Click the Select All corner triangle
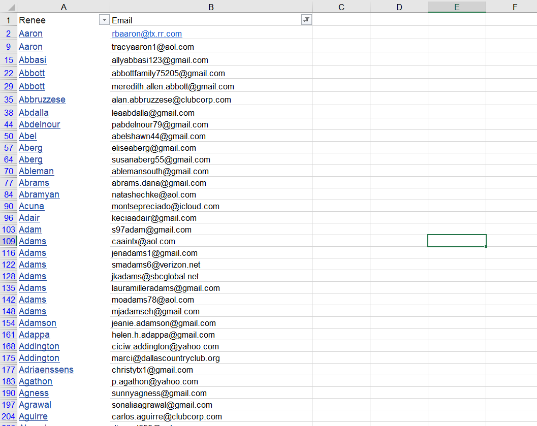The height and width of the screenshot is (426, 537). click(x=8, y=7)
